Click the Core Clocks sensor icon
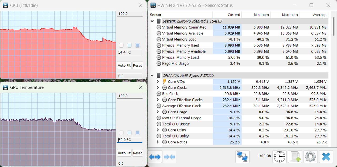Image resolution: width=337 pixels, height=167 pixels. pos(165,88)
